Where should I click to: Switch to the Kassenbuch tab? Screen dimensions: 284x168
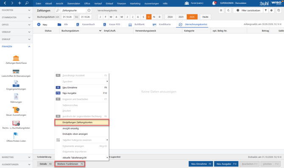[86, 24]
